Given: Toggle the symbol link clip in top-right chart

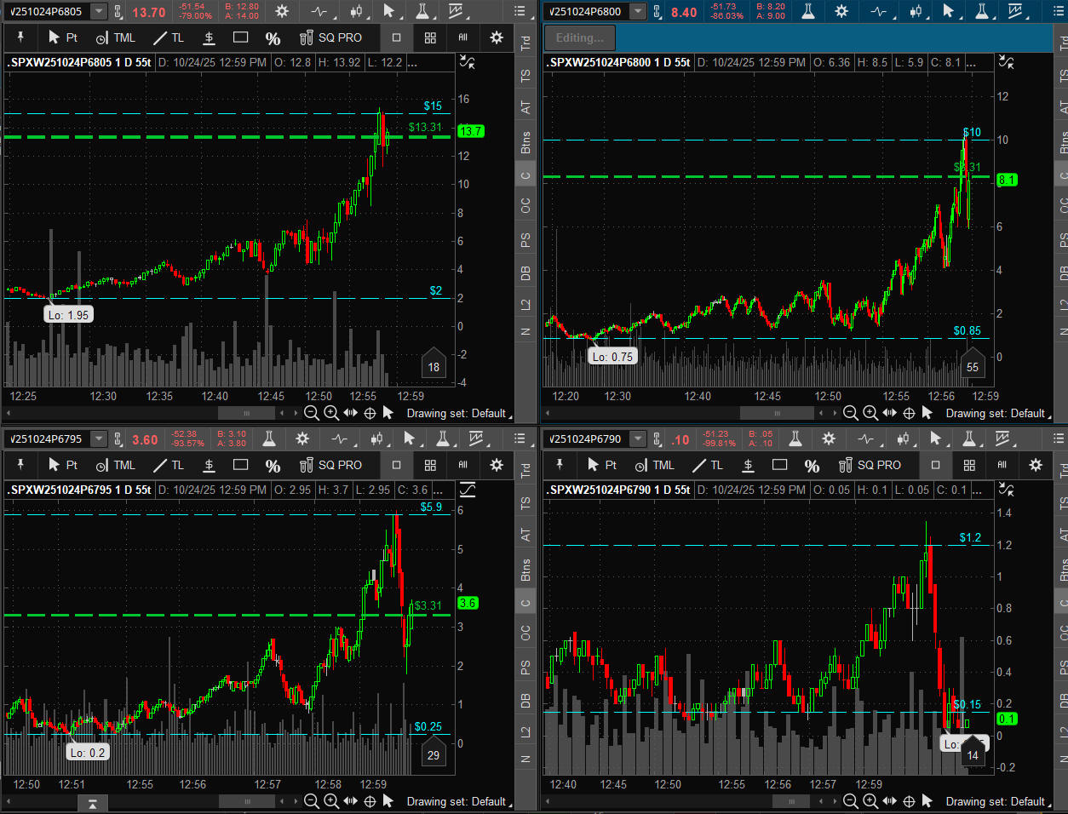Looking at the screenshot, I should click(657, 12).
